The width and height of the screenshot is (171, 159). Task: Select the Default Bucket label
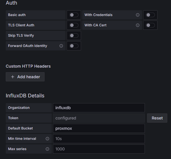(x=20, y=128)
